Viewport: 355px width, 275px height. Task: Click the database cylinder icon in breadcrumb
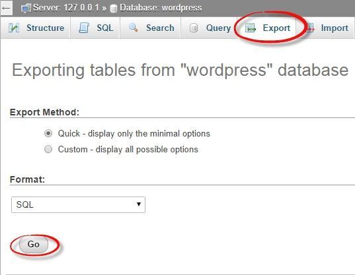point(114,9)
